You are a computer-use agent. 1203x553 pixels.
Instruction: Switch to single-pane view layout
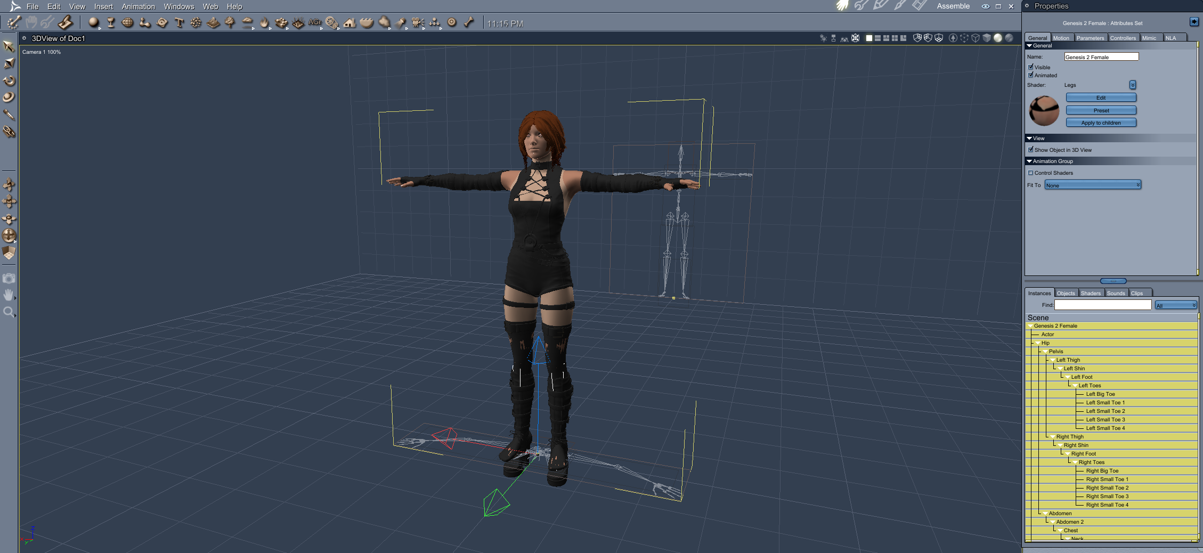869,38
